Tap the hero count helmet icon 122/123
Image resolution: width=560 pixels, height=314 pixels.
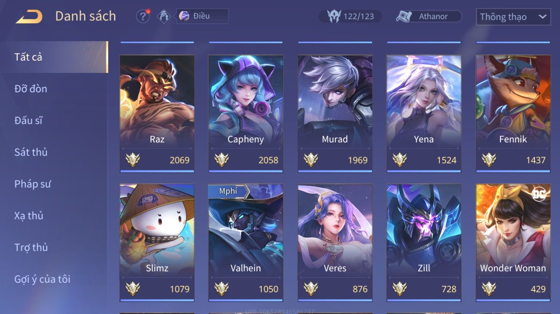click(334, 16)
